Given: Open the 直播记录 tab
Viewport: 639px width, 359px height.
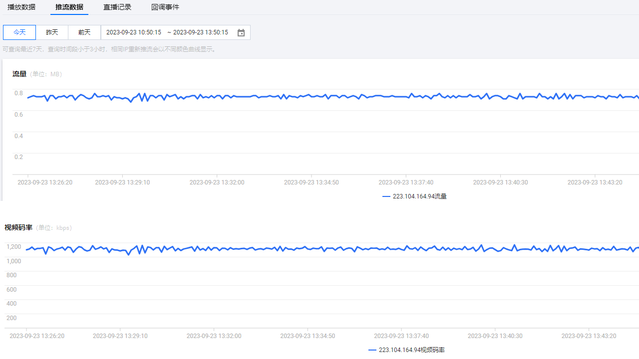Looking at the screenshot, I should 117,7.
